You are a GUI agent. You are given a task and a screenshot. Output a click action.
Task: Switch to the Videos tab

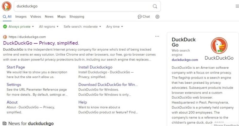pos(36,17)
